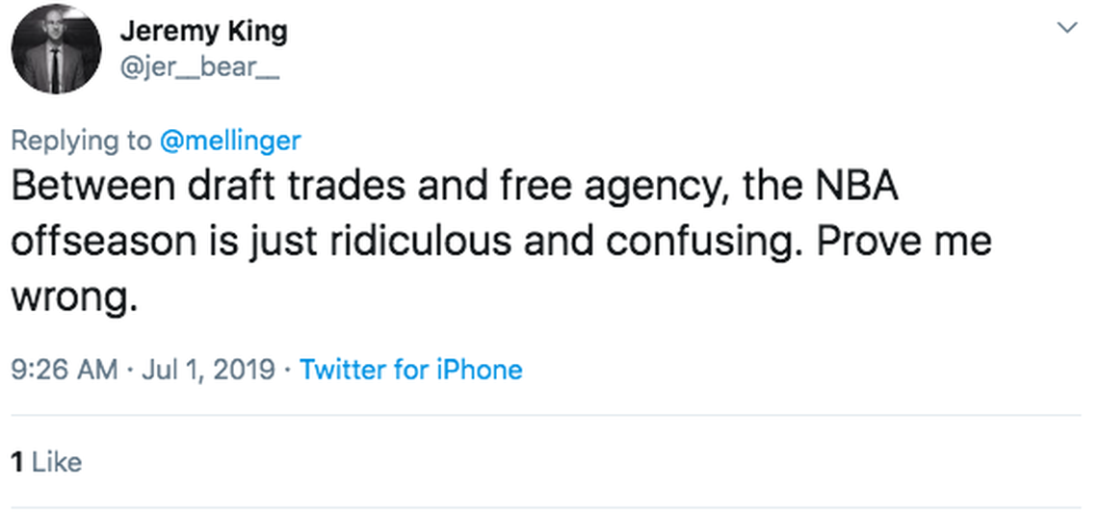Click the Jul 1, 2019 date
This screenshot has width=1098, height=516.
pyautogui.click(x=208, y=370)
